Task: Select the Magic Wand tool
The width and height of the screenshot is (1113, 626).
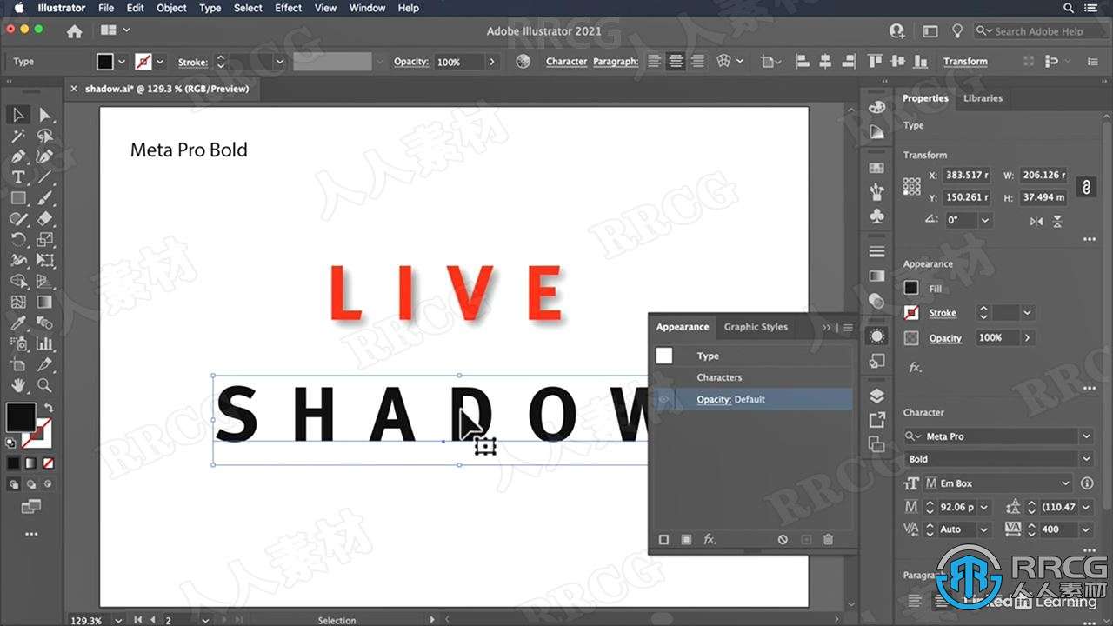Action: (x=18, y=136)
